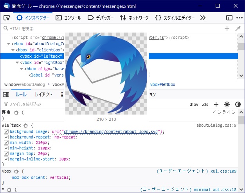Expand the vbox rightBox tree node

[x=18, y=62]
